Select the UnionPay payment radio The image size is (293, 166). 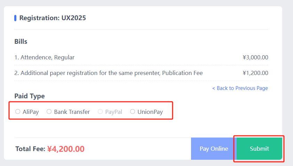click(x=133, y=111)
